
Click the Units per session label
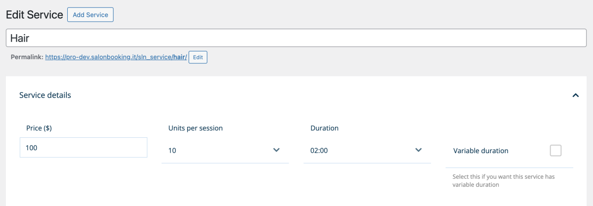(195, 128)
